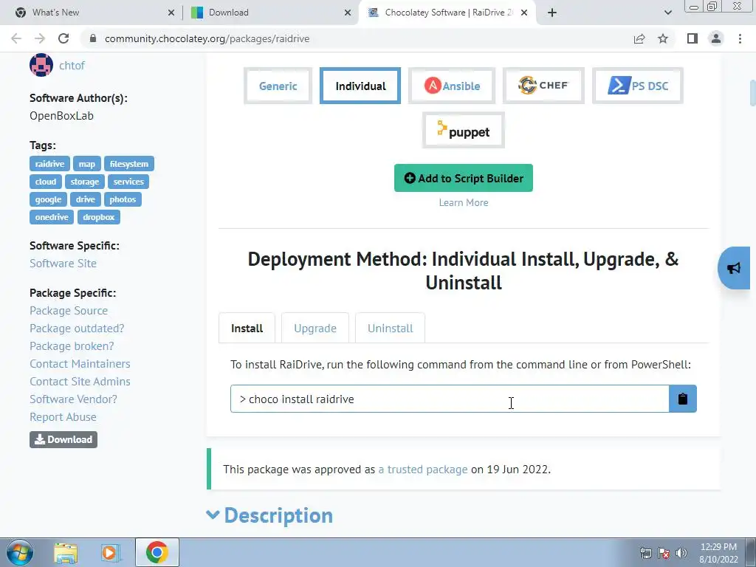Screen dimensions: 756x567
Task: View the site lock security info
Action: 93,38
